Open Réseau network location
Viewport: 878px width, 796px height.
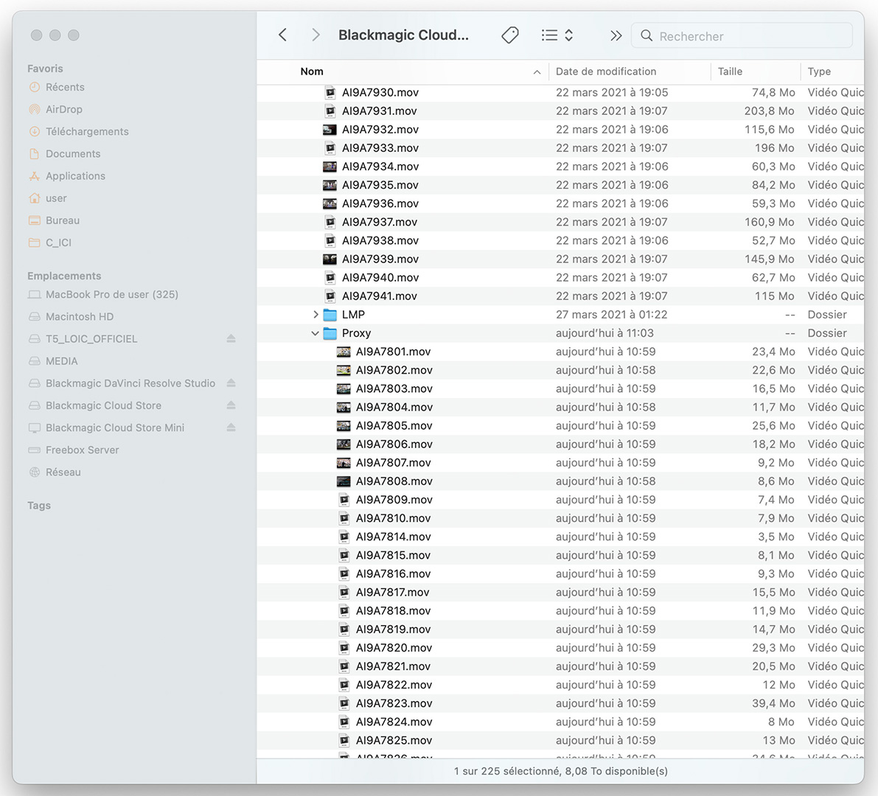63,472
